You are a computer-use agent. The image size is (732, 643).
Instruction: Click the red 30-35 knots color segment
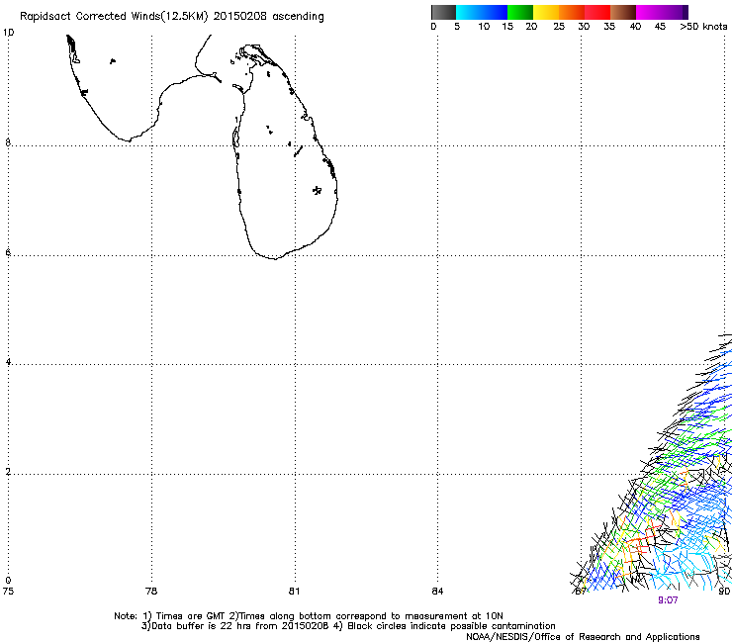[597, 12]
